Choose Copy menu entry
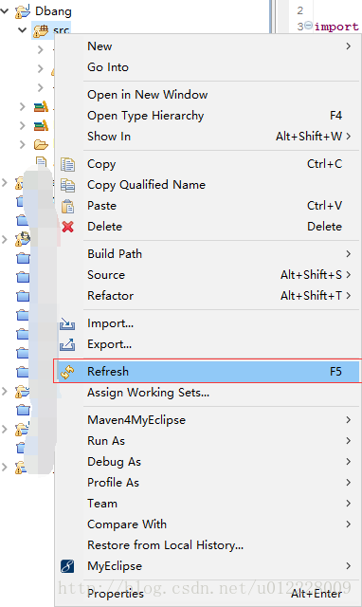 click(207, 164)
